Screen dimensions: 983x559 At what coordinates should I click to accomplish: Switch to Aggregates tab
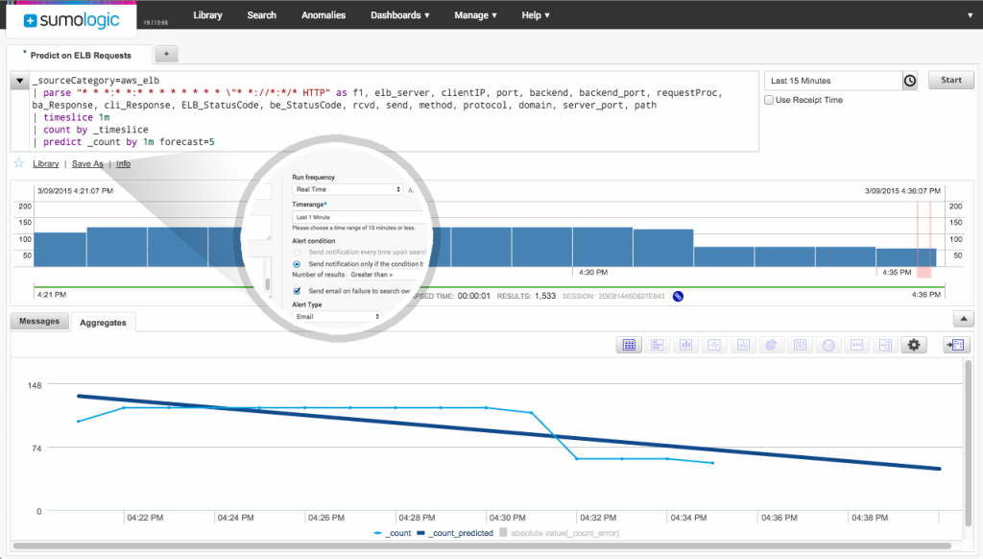click(103, 323)
